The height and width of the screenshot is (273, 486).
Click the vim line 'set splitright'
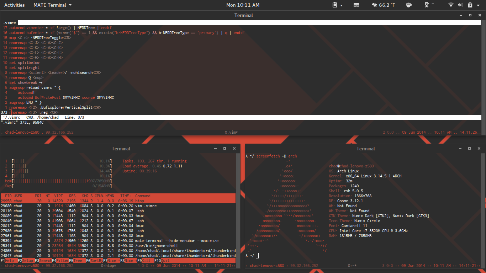[x=25, y=68]
